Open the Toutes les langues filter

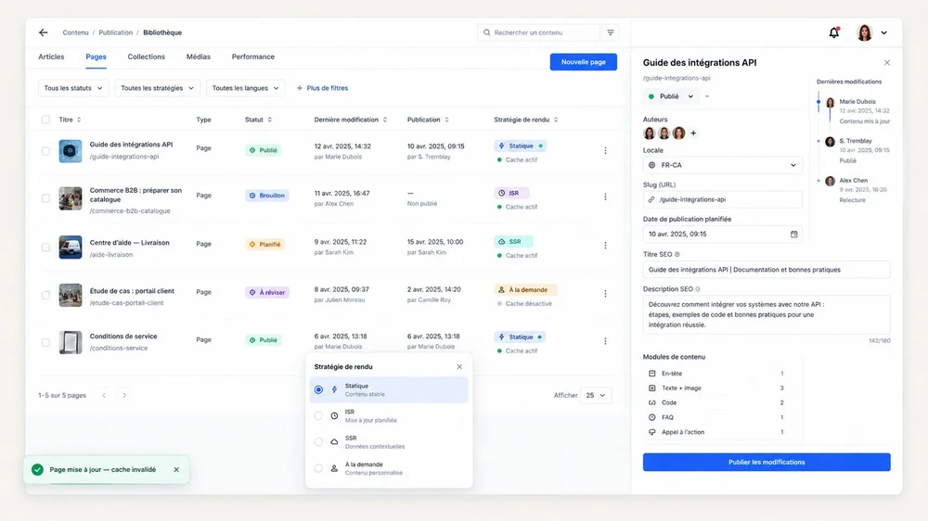[246, 88]
